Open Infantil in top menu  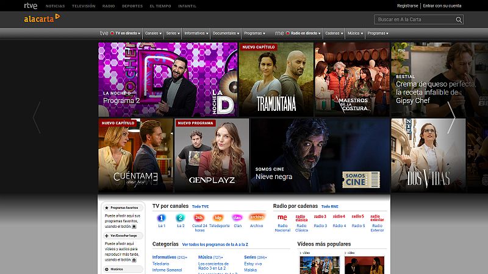187,6
